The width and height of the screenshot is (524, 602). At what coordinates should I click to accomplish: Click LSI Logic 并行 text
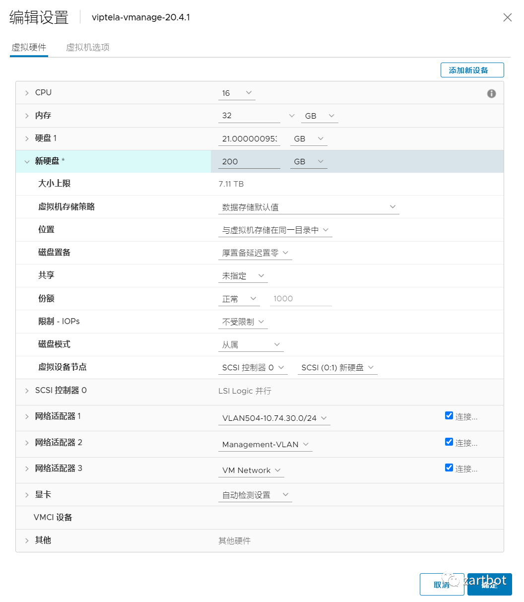pos(245,391)
